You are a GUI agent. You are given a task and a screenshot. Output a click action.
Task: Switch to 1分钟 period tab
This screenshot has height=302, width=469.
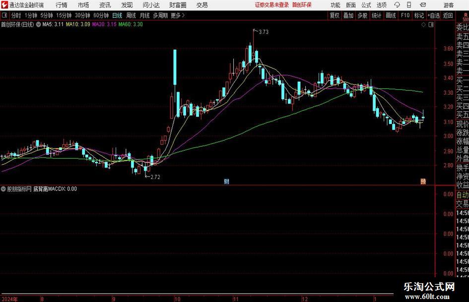point(31,15)
